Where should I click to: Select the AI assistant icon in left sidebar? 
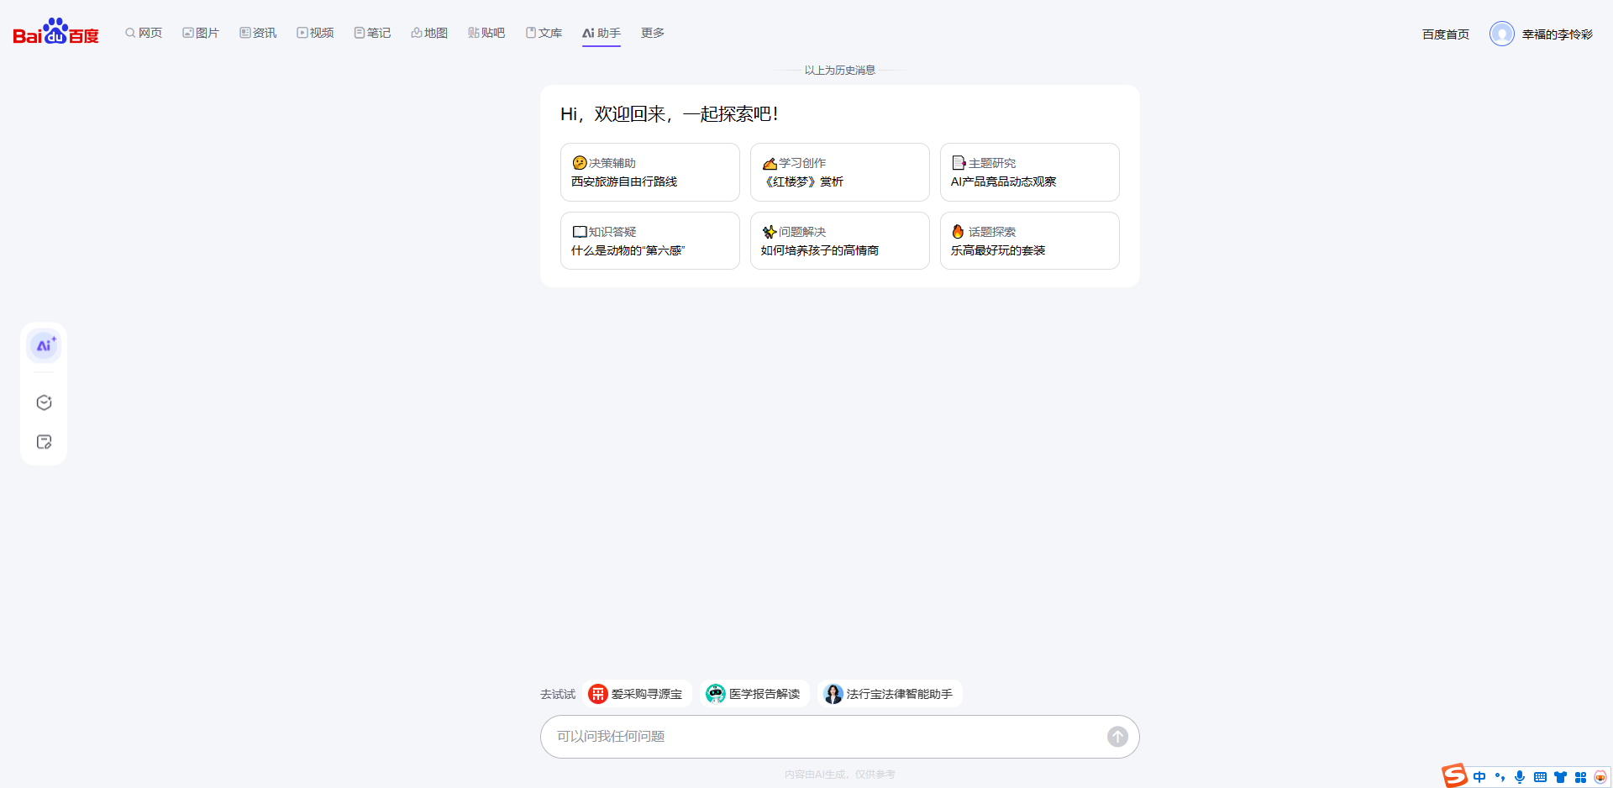[x=44, y=345]
